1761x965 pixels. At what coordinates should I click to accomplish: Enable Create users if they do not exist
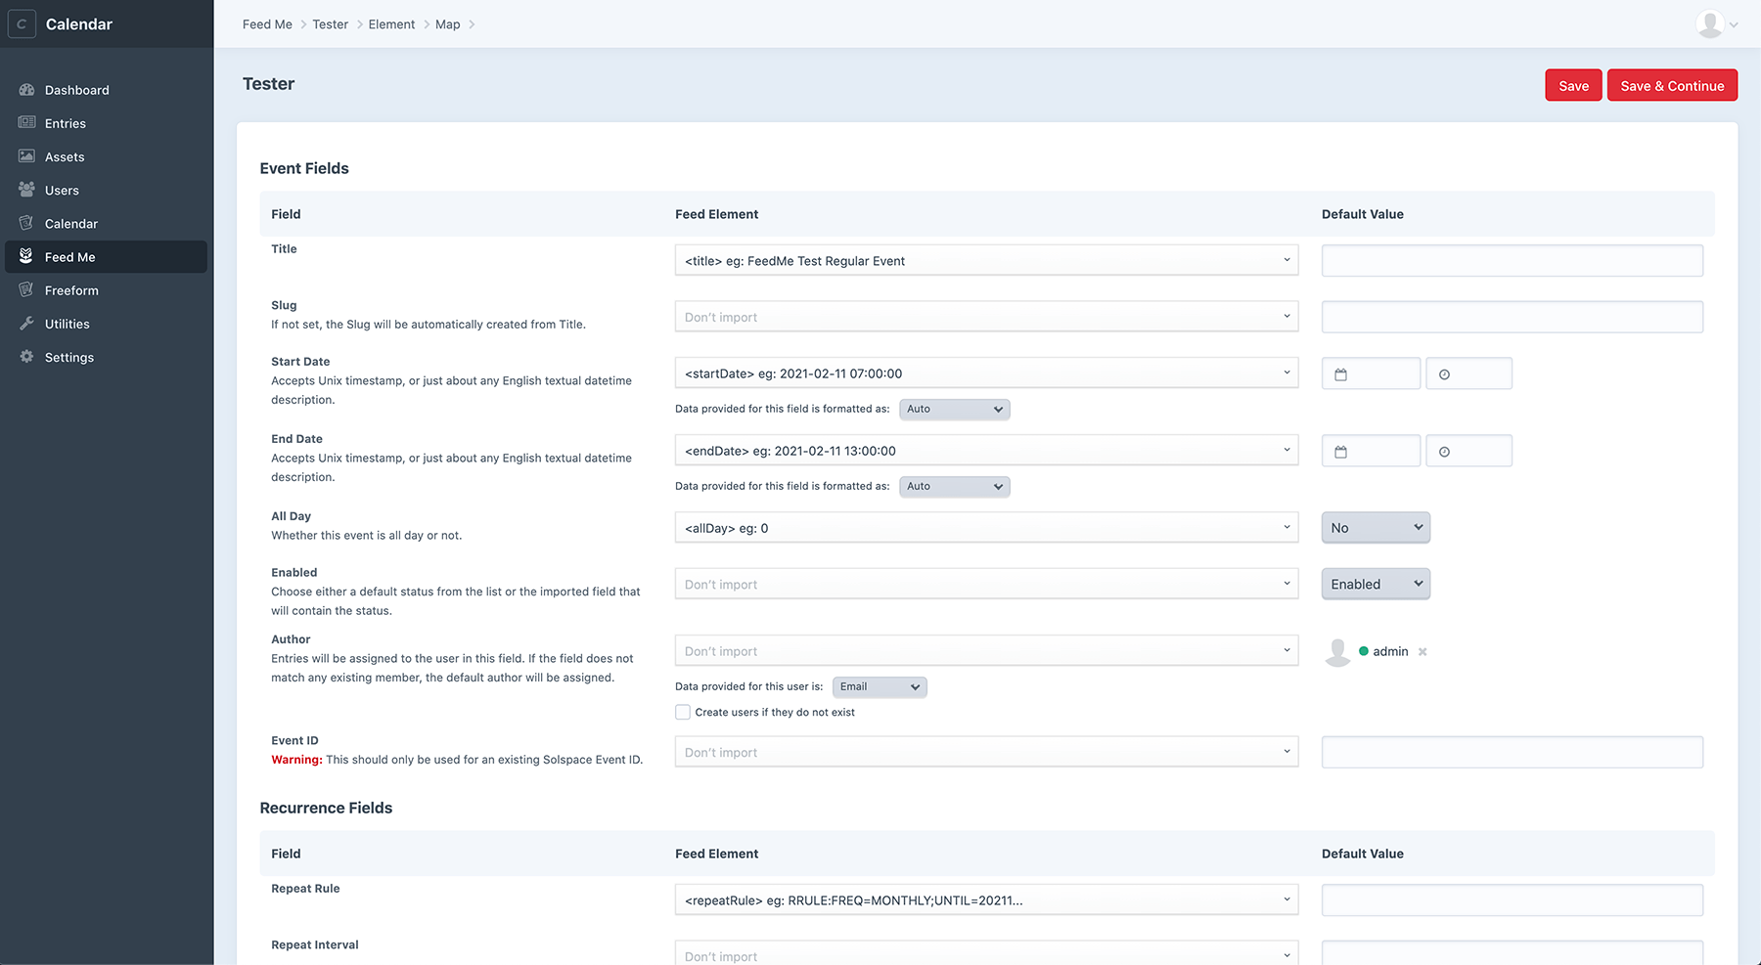pos(683,713)
